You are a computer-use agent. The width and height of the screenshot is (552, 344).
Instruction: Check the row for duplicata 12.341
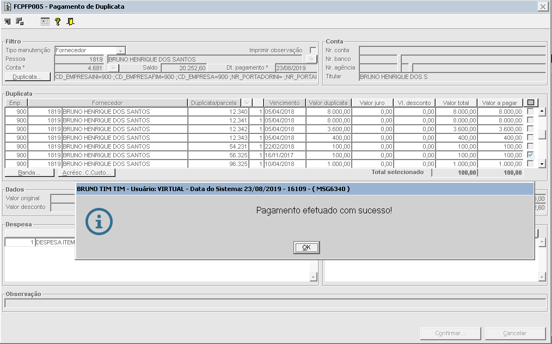pos(530,120)
